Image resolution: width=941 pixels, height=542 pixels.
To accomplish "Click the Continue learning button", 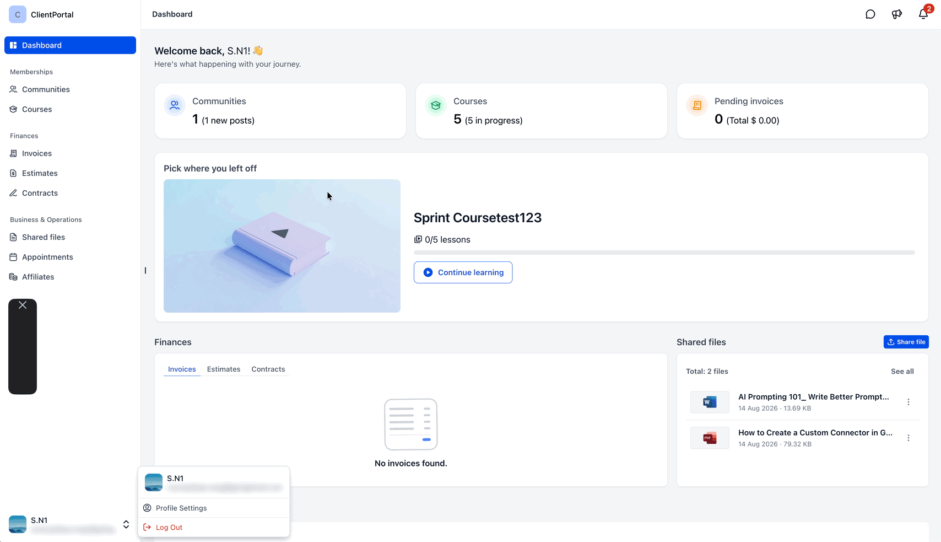I will coord(463,272).
